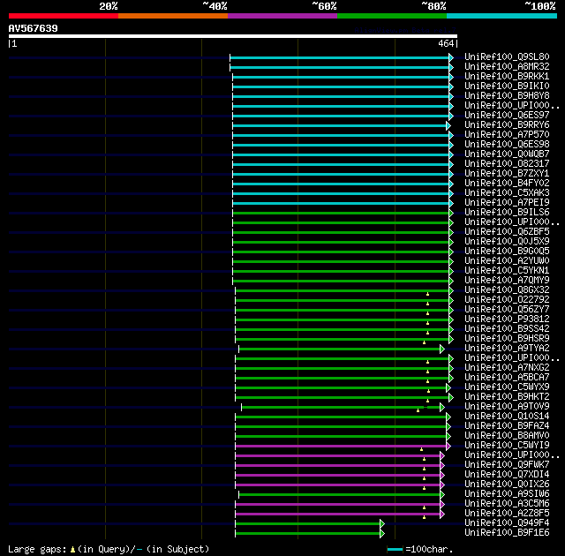Select the white AV567639 query bar
The width and height of the screenshot is (565, 556).
233,36
